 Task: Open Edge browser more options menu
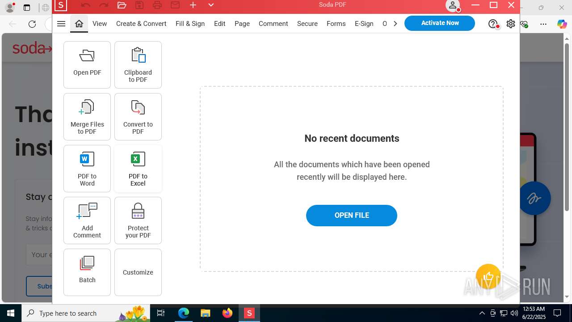[543, 24]
